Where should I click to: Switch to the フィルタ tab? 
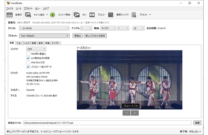click(x=26, y=43)
